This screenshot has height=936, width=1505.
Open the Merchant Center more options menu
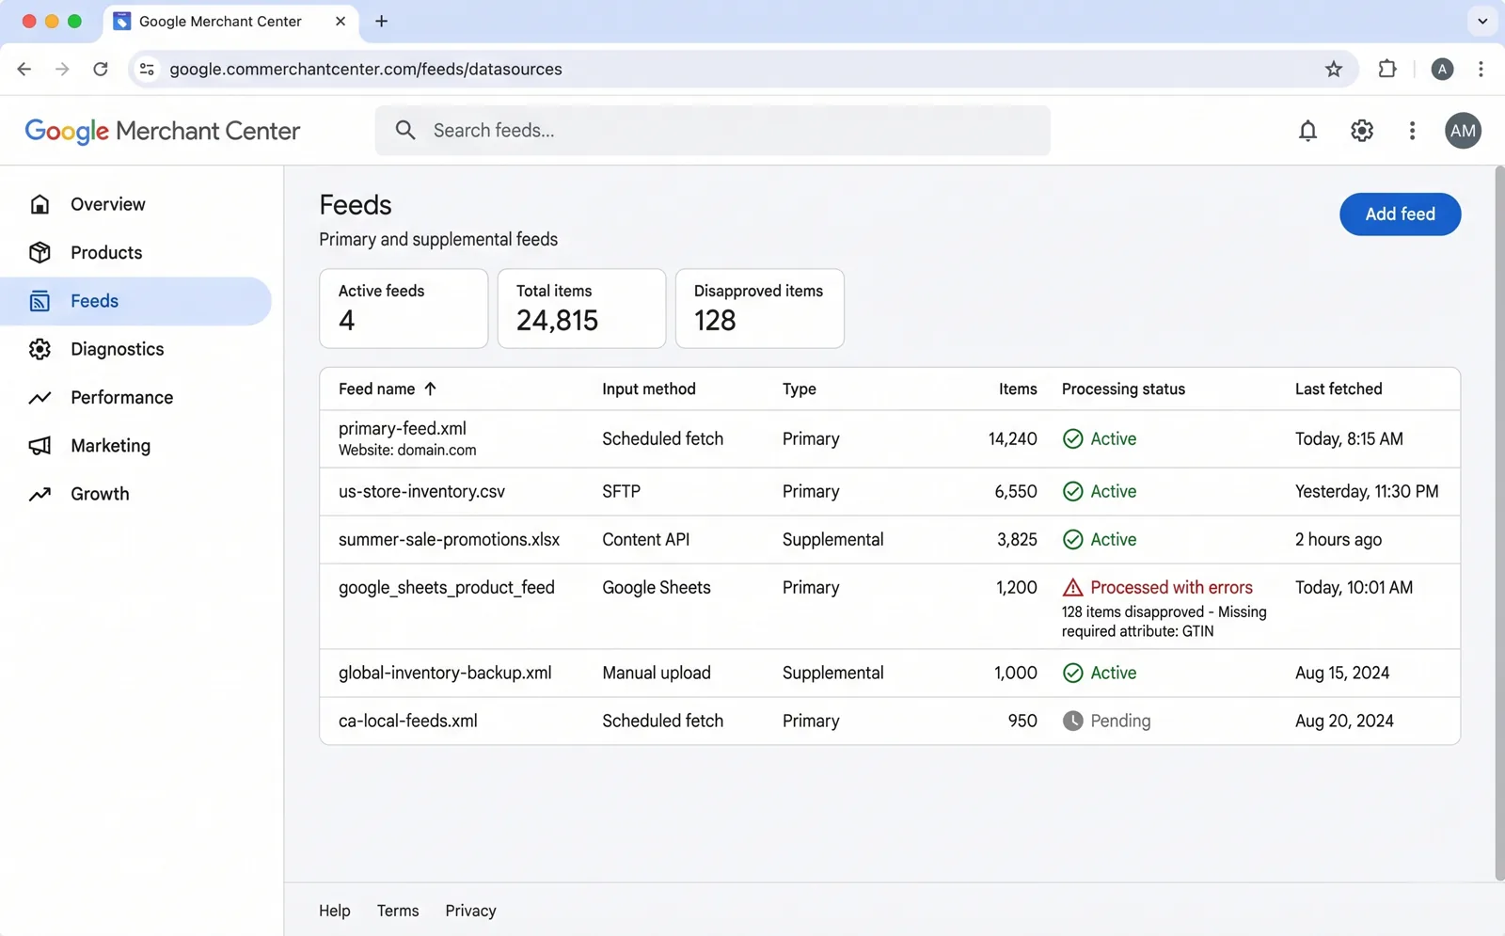point(1412,131)
